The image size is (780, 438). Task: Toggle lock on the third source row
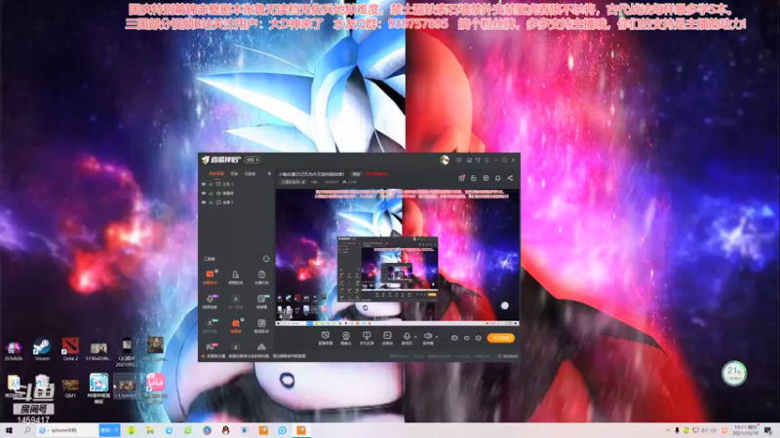click(211, 202)
